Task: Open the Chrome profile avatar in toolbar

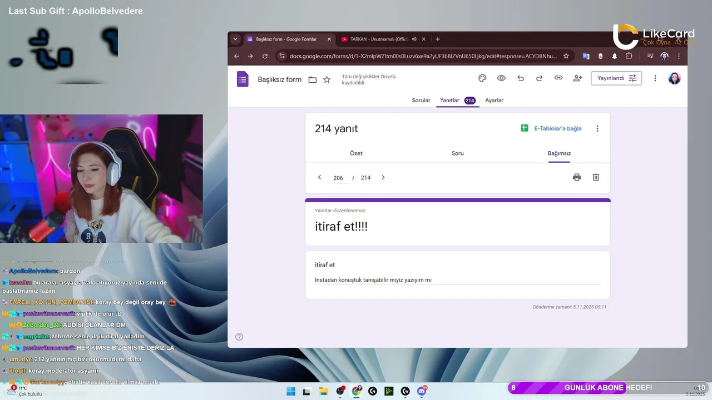Action: [x=664, y=56]
